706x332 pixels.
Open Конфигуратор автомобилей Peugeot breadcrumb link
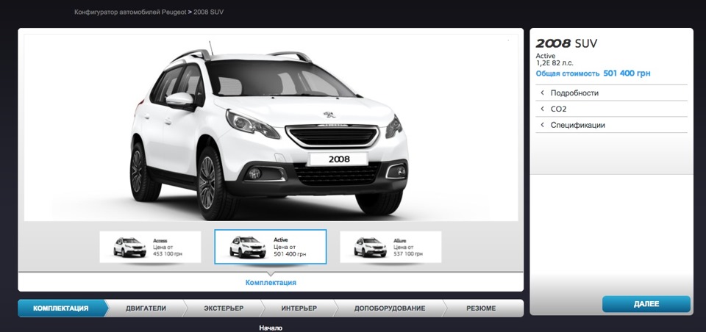pos(130,12)
